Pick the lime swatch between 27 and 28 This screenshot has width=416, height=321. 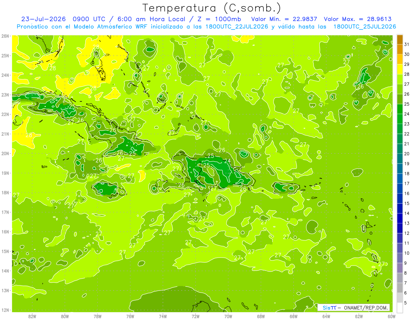400,79
